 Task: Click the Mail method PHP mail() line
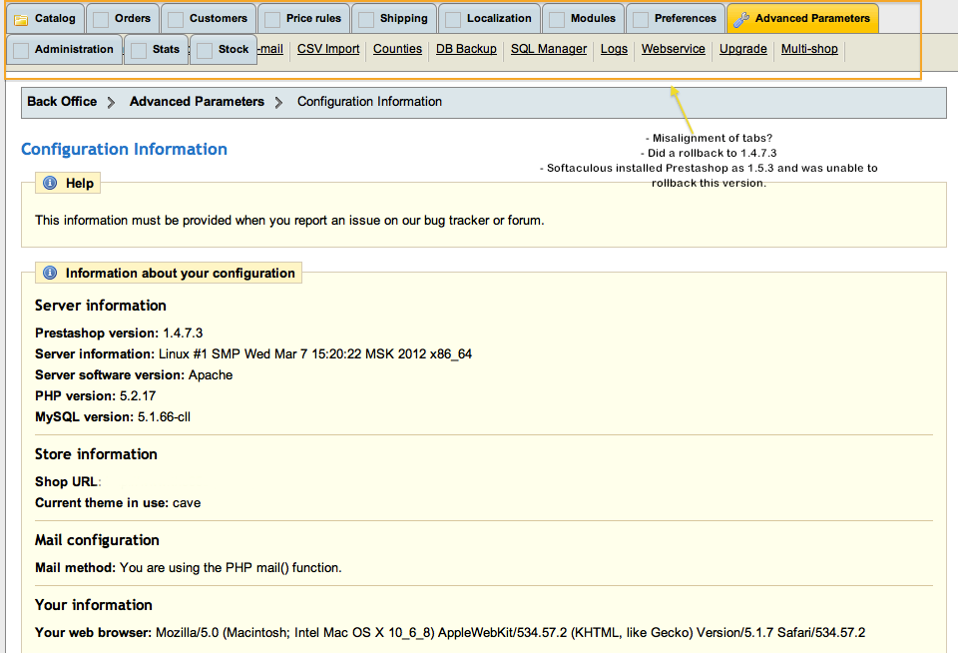pyautogui.click(x=189, y=567)
